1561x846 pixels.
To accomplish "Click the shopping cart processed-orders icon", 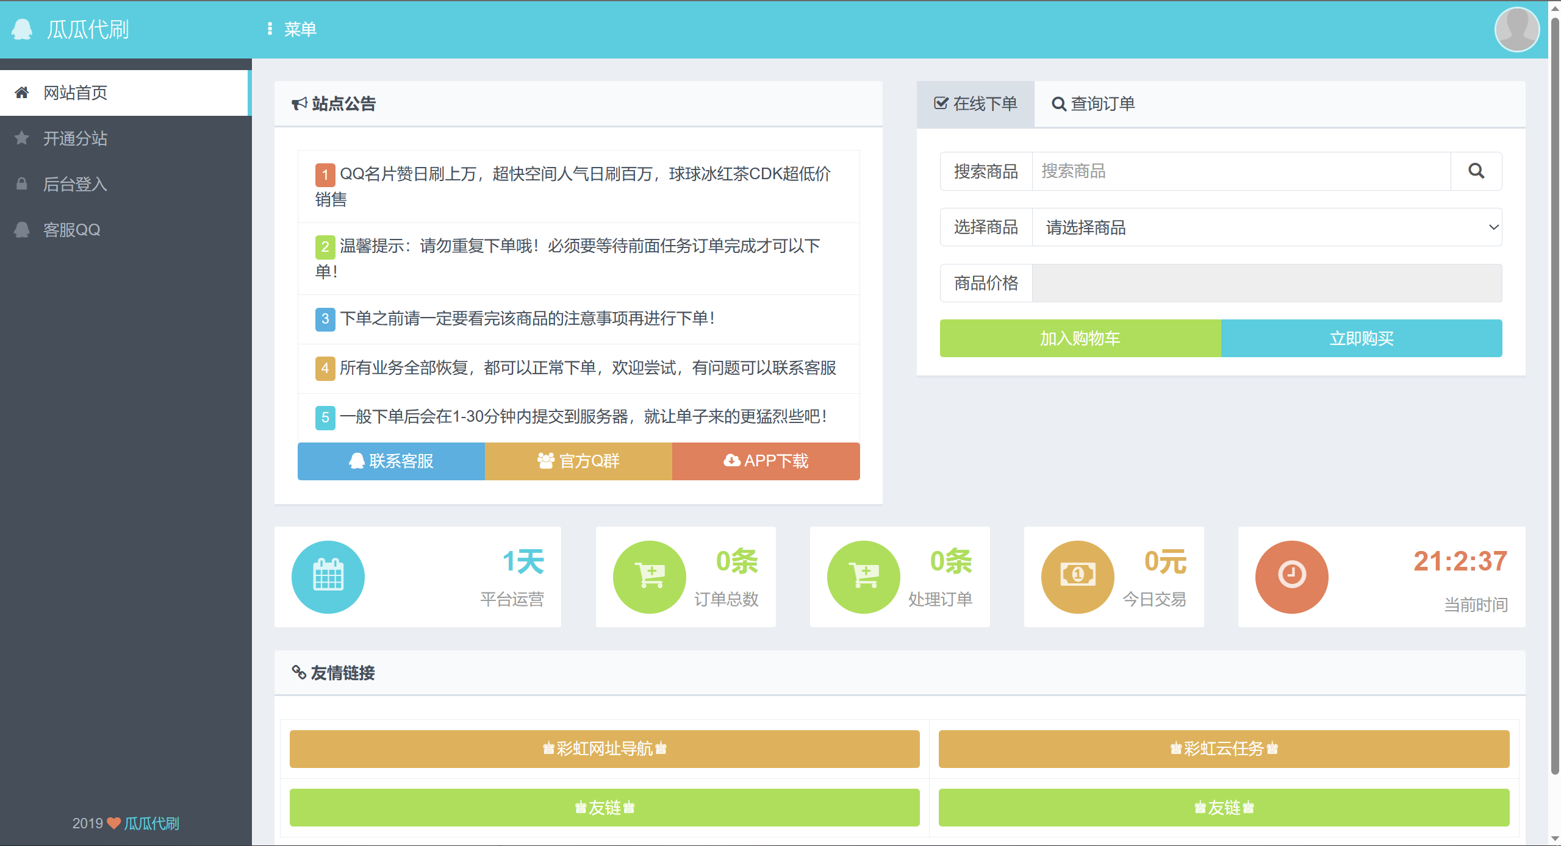I will [863, 577].
